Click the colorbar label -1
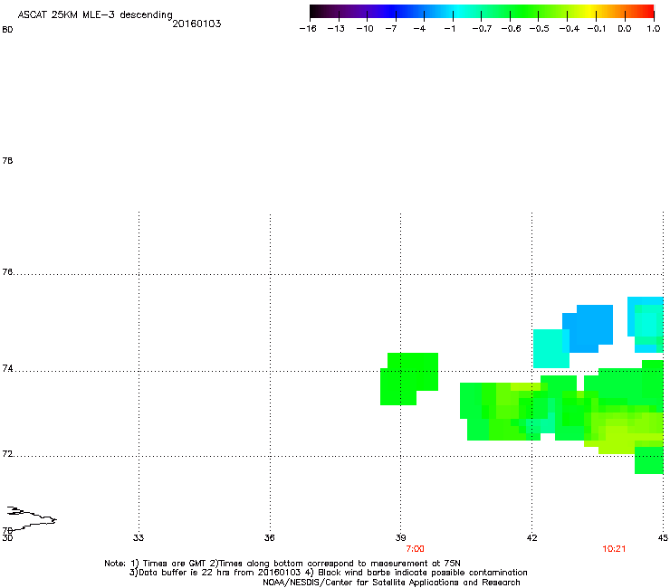 (x=449, y=29)
